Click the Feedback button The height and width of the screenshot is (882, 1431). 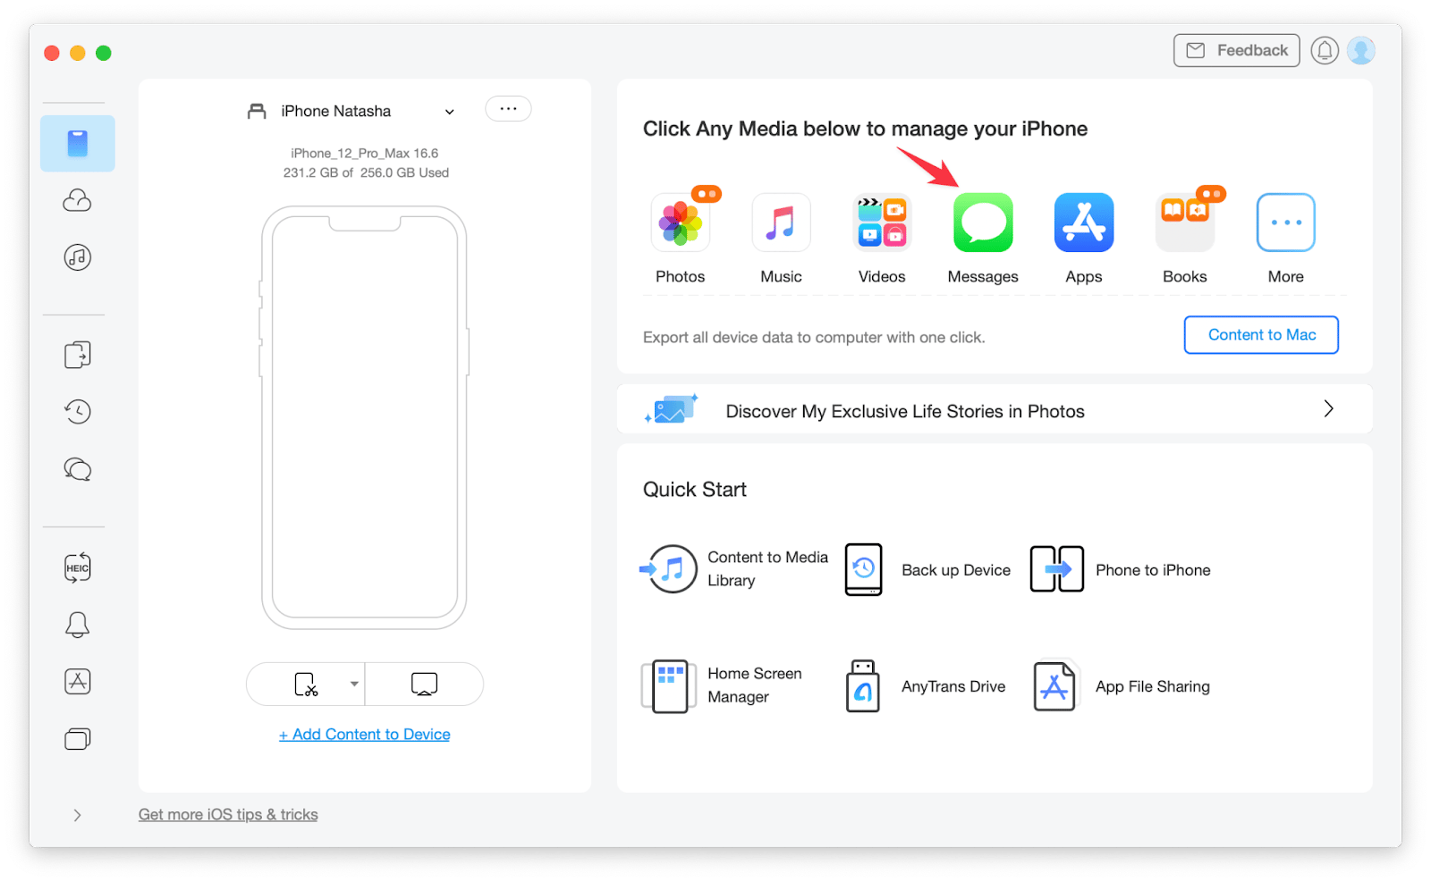(x=1237, y=51)
